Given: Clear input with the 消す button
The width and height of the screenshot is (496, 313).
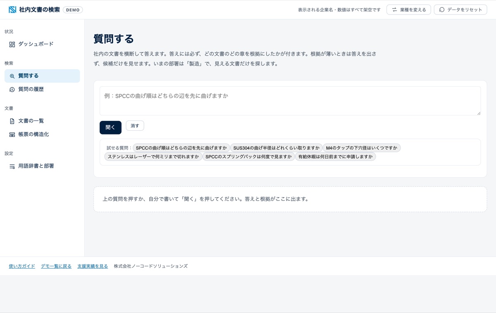Looking at the screenshot, I should [135, 126].
